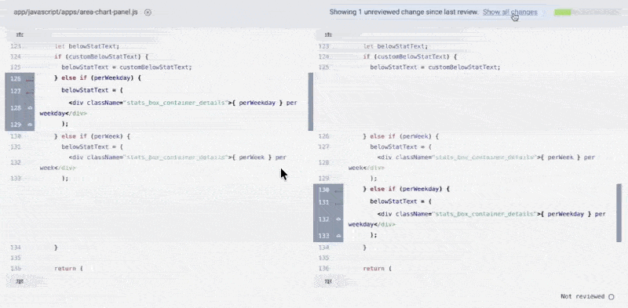Click 'else if (perWeekday)' code in right pane
The width and height of the screenshot is (628, 308).
pos(406,189)
